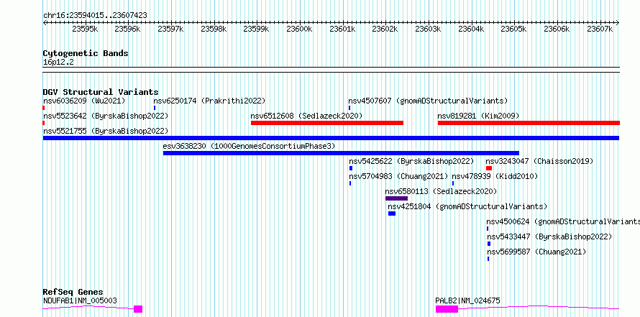Click the blue nsv5433447 variant glyph
Screen dimensions: 640x317
pyautogui.click(x=489, y=244)
